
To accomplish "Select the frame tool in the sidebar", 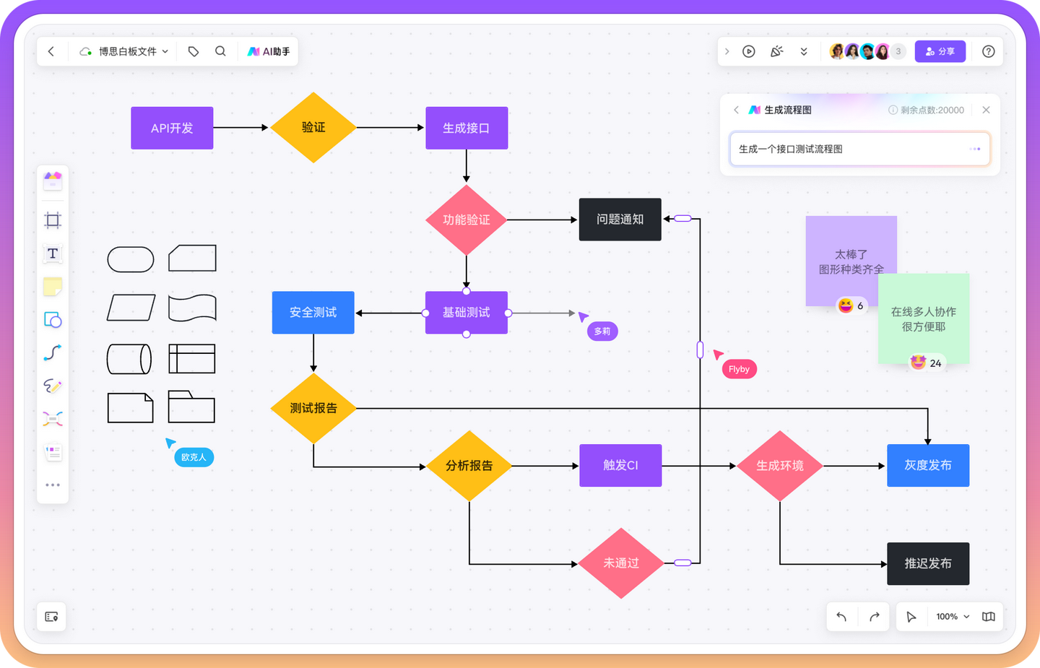I will 52,220.
